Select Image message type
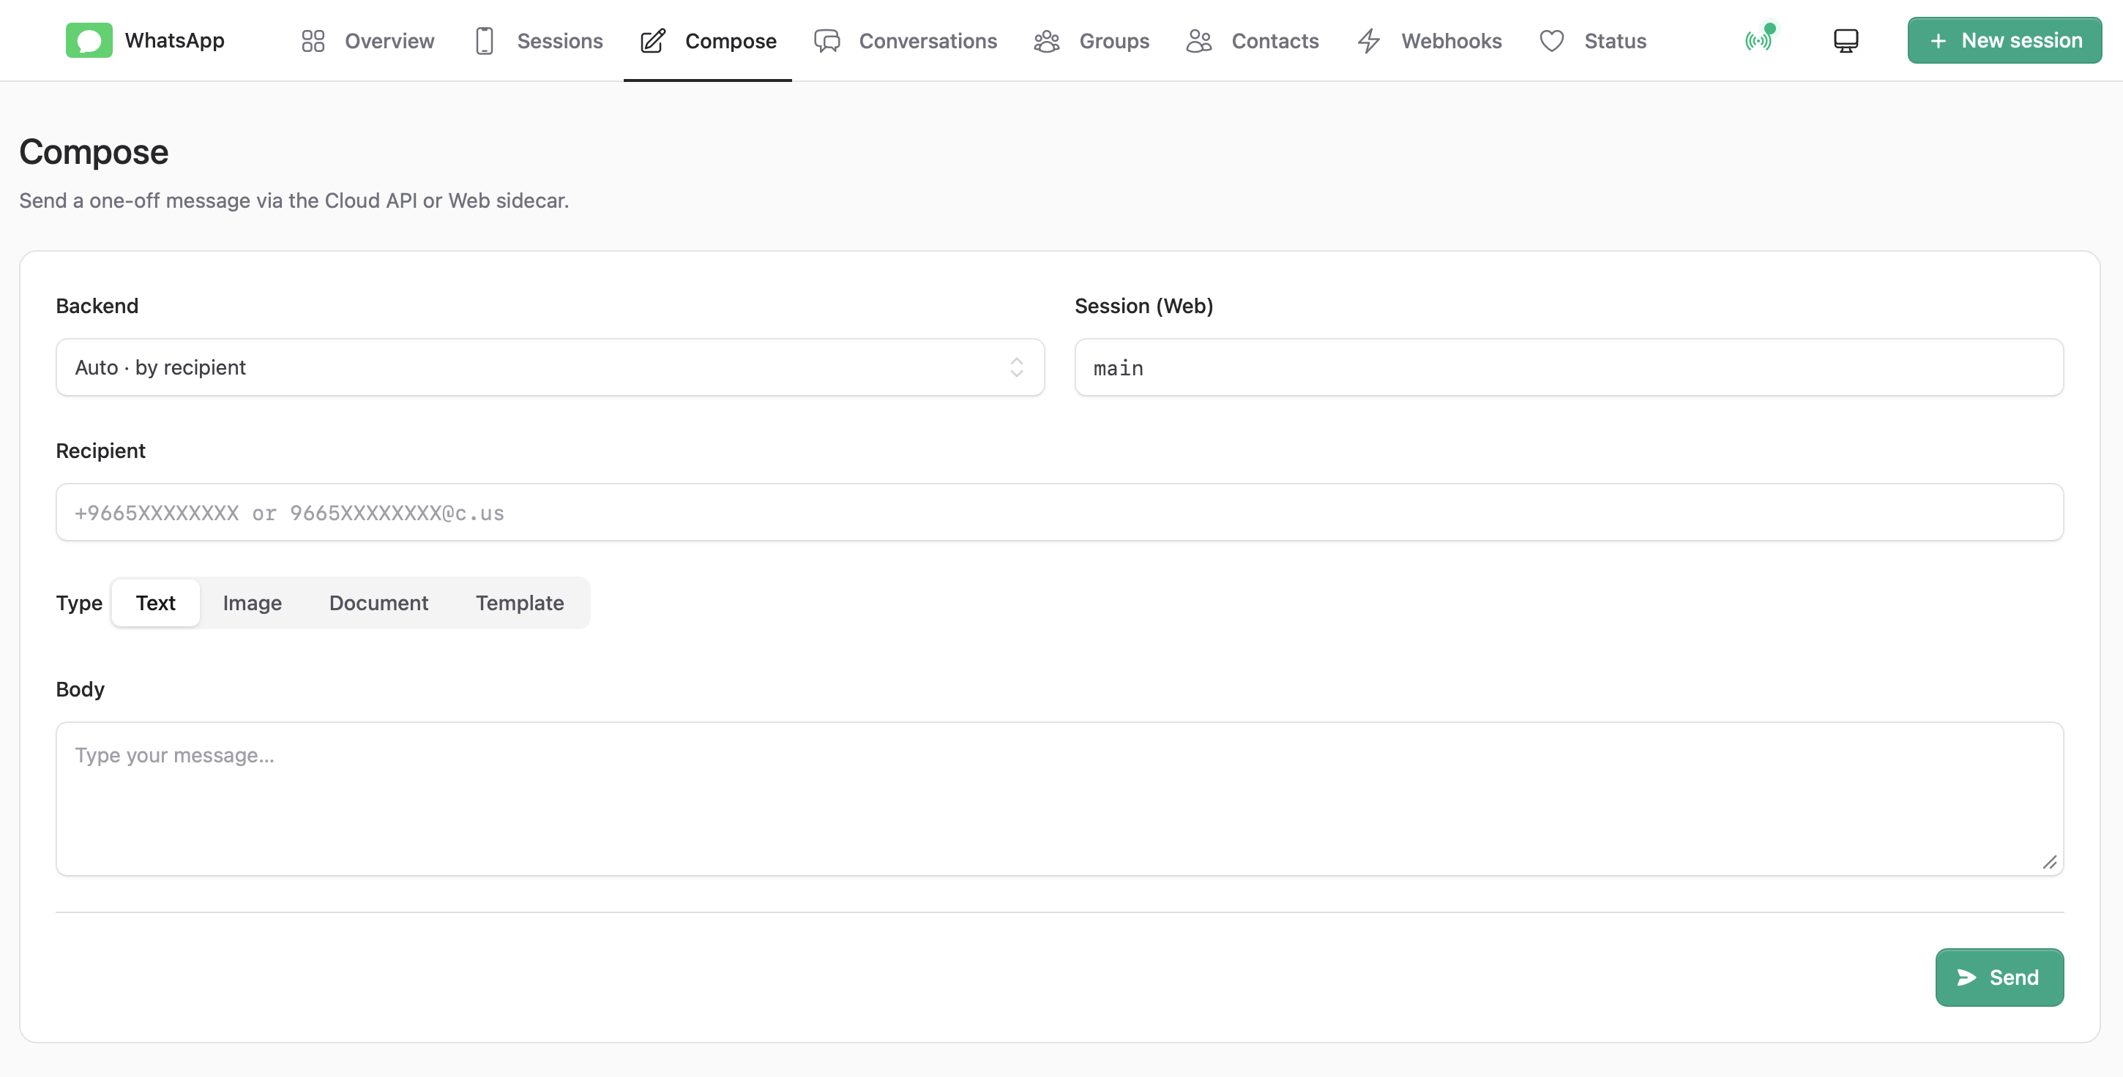 coord(252,603)
